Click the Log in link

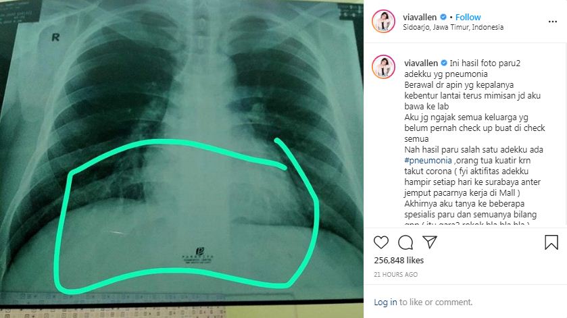pyautogui.click(x=385, y=302)
